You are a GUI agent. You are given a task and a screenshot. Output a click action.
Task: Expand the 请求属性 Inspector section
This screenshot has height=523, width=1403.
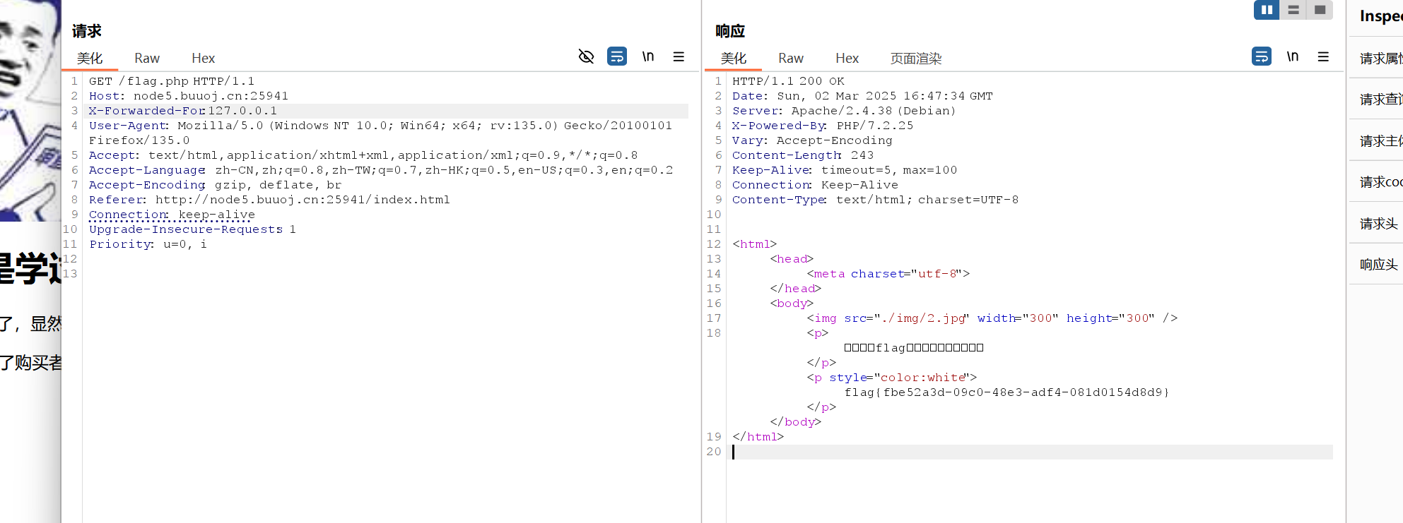click(1380, 59)
